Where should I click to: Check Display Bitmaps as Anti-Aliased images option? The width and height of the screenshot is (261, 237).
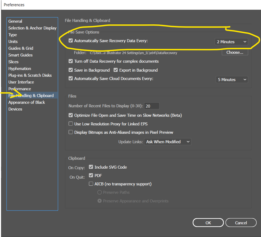(x=71, y=132)
